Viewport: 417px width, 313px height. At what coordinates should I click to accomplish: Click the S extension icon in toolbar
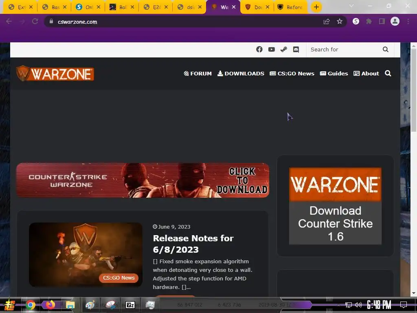point(356,21)
